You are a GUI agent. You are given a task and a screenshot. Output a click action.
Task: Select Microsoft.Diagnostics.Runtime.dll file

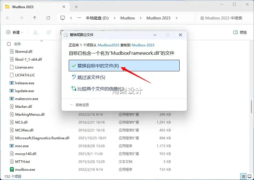pyautogui.click(x=42, y=138)
